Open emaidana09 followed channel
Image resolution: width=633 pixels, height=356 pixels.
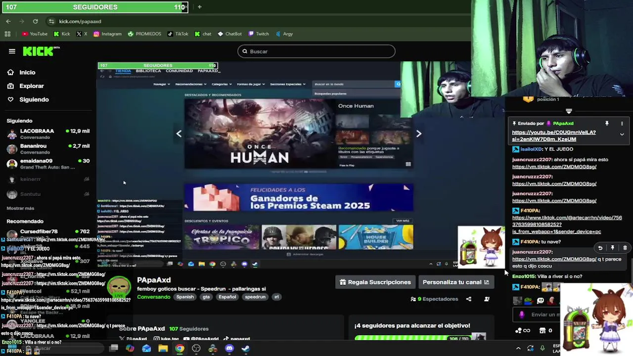[48, 164]
